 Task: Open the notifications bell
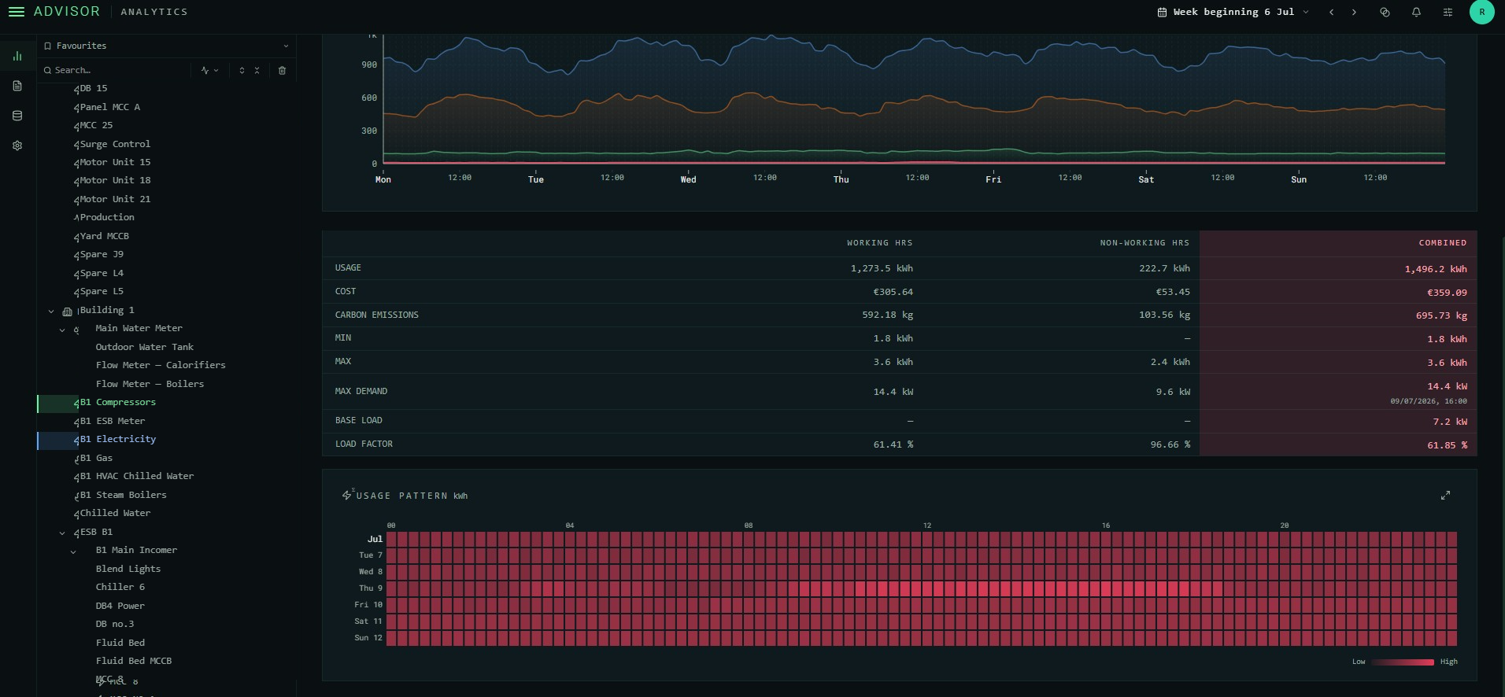[x=1416, y=12]
